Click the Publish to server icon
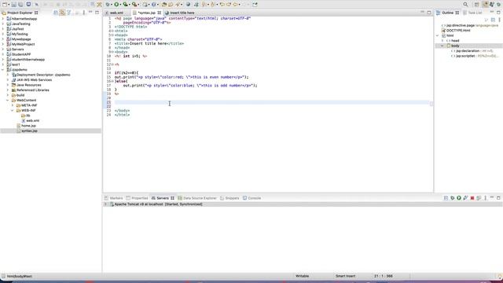503x283 pixels. click(479, 198)
